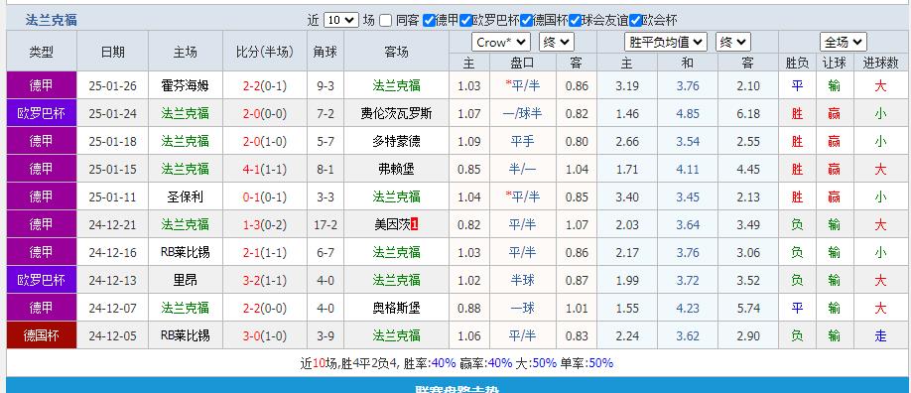
Task: Click 欧罗巴杯 label in the 24-12-13 row
Action: pyautogui.click(x=42, y=280)
